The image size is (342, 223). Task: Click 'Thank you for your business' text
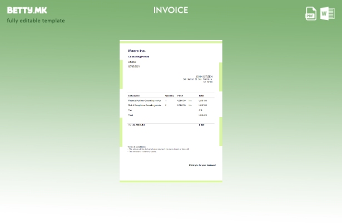click(x=202, y=165)
